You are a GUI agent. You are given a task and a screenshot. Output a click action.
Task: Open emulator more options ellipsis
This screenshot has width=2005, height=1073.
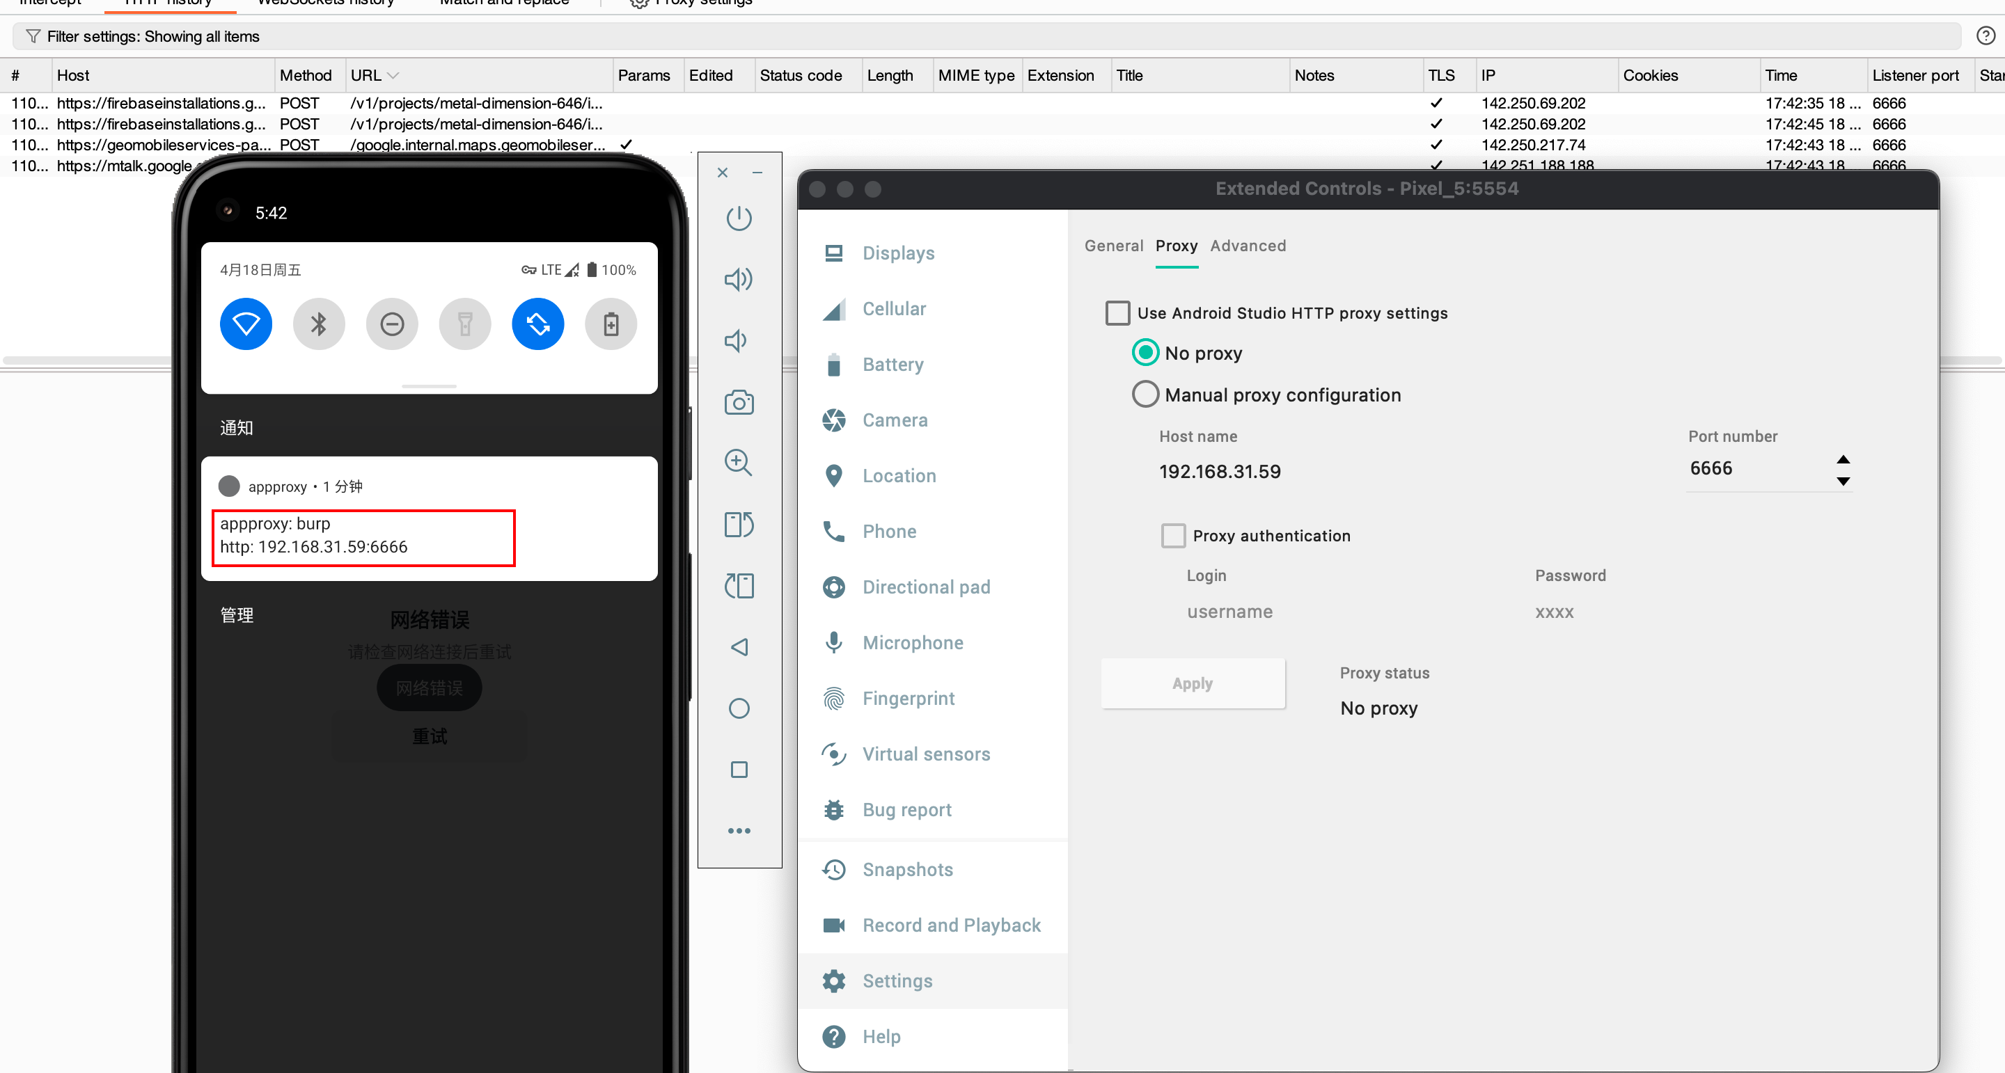(739, 831)
